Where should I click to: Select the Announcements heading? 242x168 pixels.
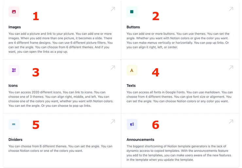(140, 140)
